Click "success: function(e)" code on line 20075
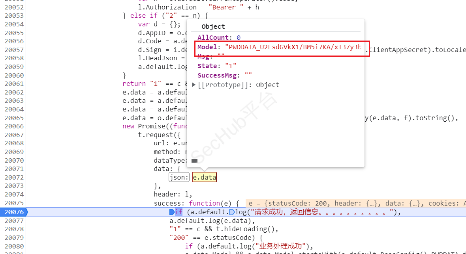The height and width of the screenshot is (254, 466). pyautogui.click(x=196, y=204)
